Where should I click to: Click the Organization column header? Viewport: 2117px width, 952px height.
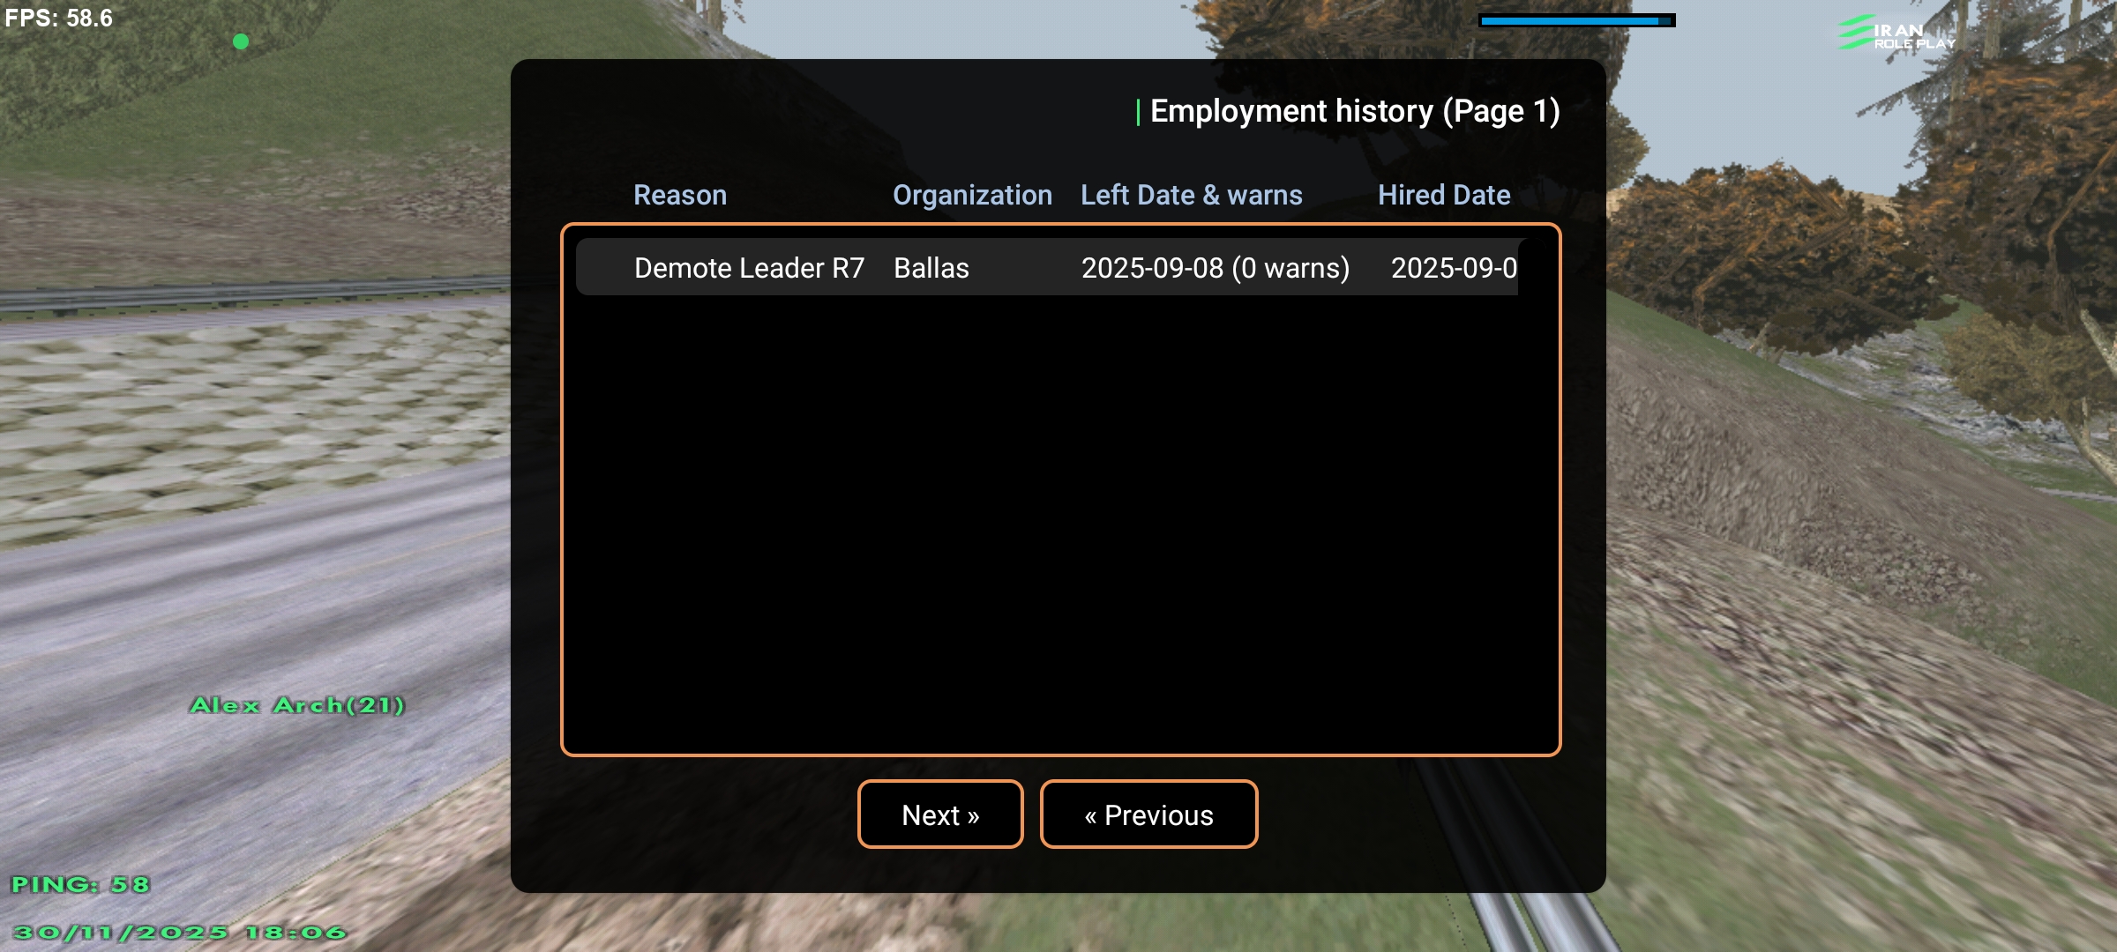pos(972,195)
